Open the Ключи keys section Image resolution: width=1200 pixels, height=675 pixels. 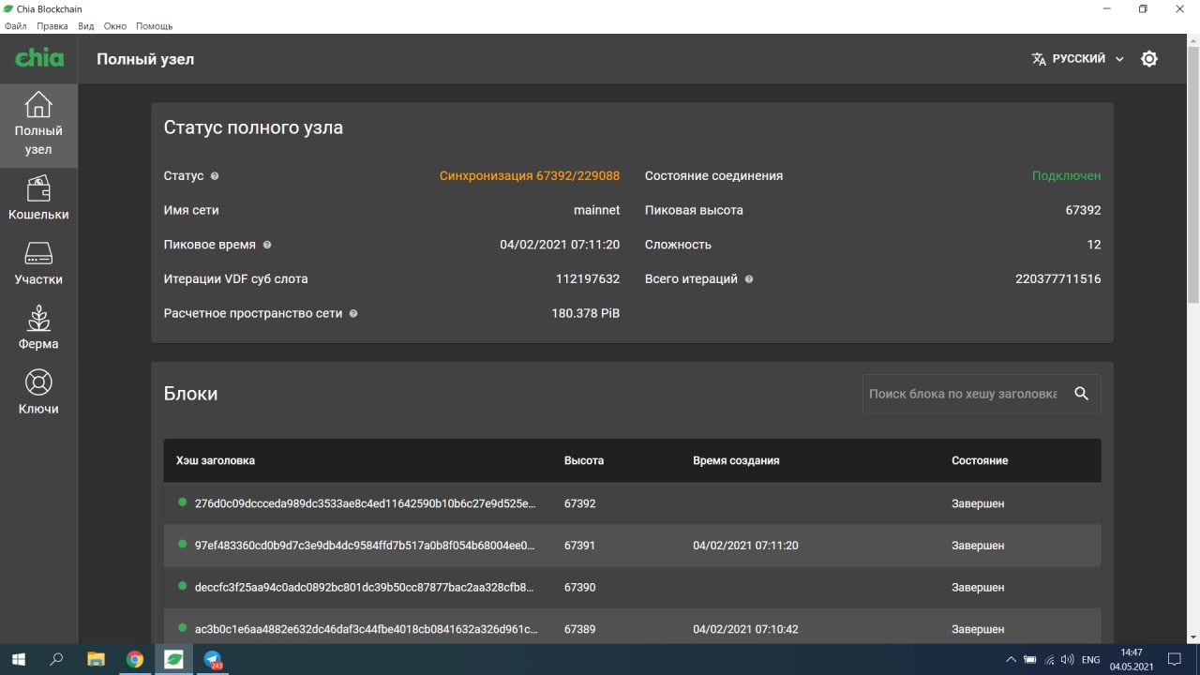(38, 392)
